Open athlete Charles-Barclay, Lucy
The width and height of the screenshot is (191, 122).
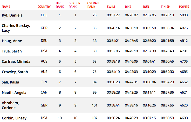coord(16,28)
